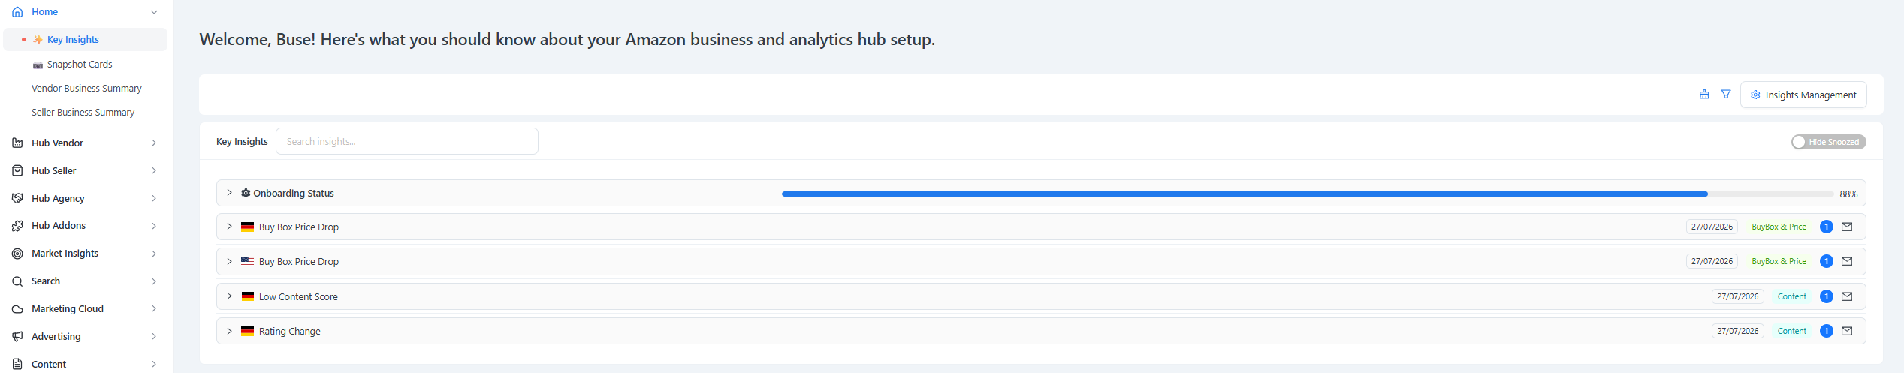The height and width of the screenshot is (373, 1904).
Task: Click the mail icon on Rating Change row
Action: pyautogui.click(x=1847, y=331)
